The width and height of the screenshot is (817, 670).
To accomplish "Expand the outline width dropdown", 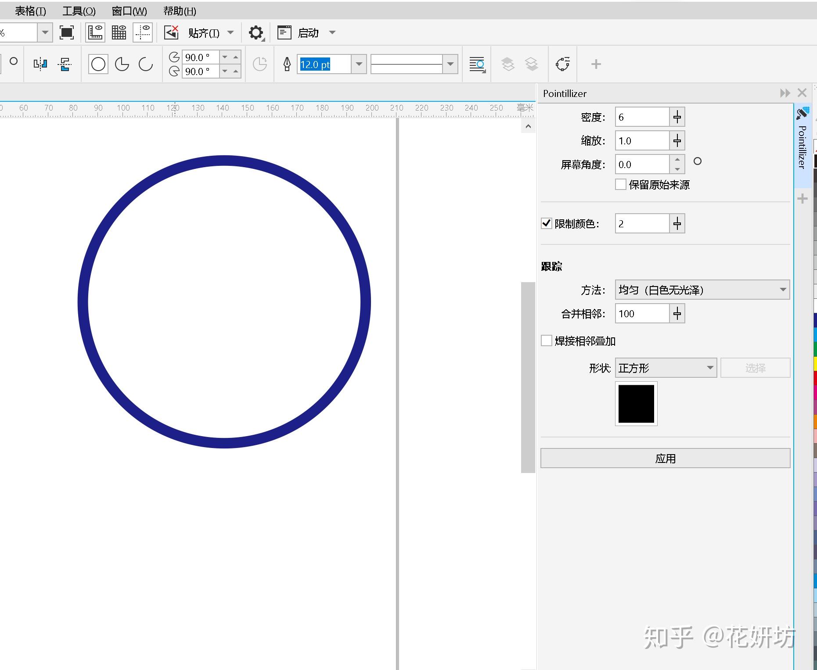I will [x=359, y=64].
